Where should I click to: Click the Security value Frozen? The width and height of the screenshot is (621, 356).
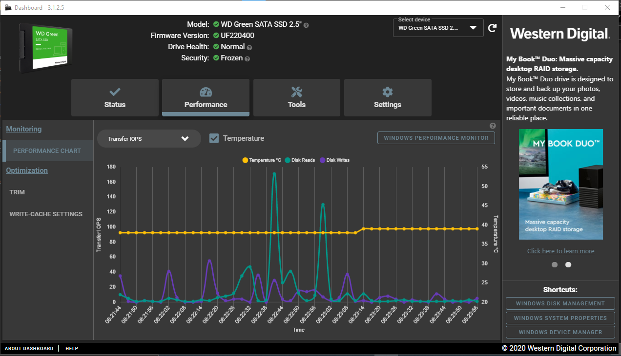click(232, 58)
